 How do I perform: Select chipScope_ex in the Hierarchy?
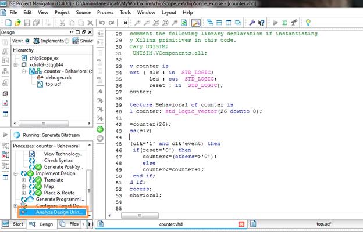click(44, 58)
